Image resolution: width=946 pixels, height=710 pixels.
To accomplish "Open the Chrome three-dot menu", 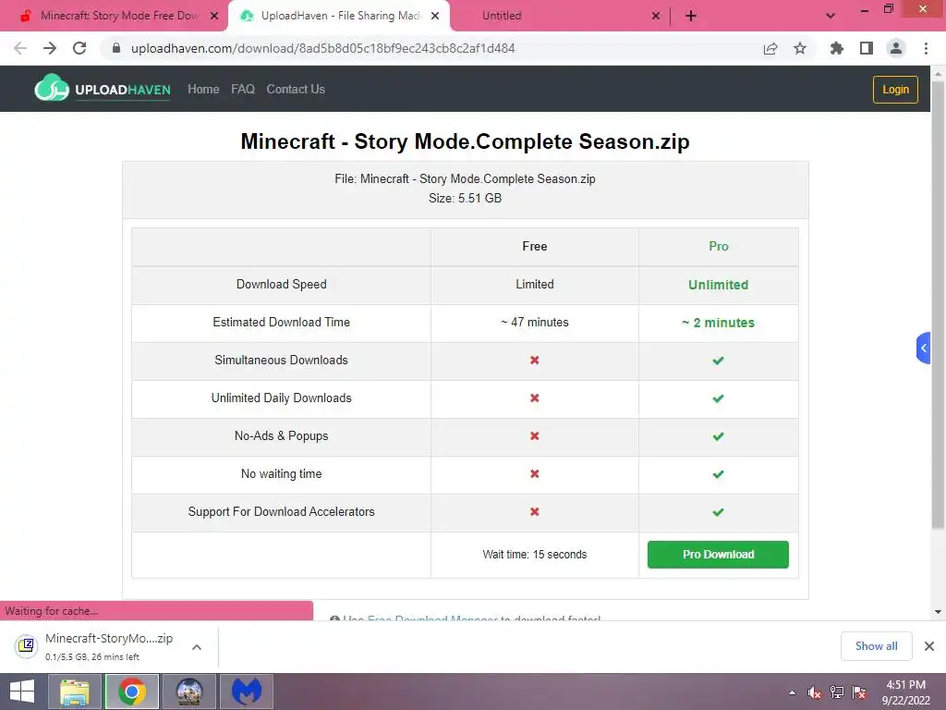I will coord(926,48).
